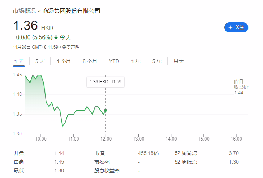The height and width of the screenshot is (178, 263).
Task: Click the 关注 follow button
Action: tap(236, 27)
